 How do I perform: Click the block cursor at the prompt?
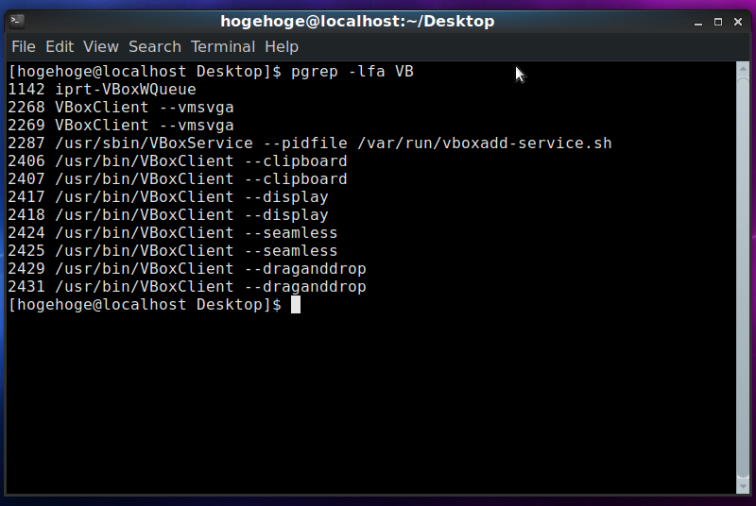(x=296, y=305)
